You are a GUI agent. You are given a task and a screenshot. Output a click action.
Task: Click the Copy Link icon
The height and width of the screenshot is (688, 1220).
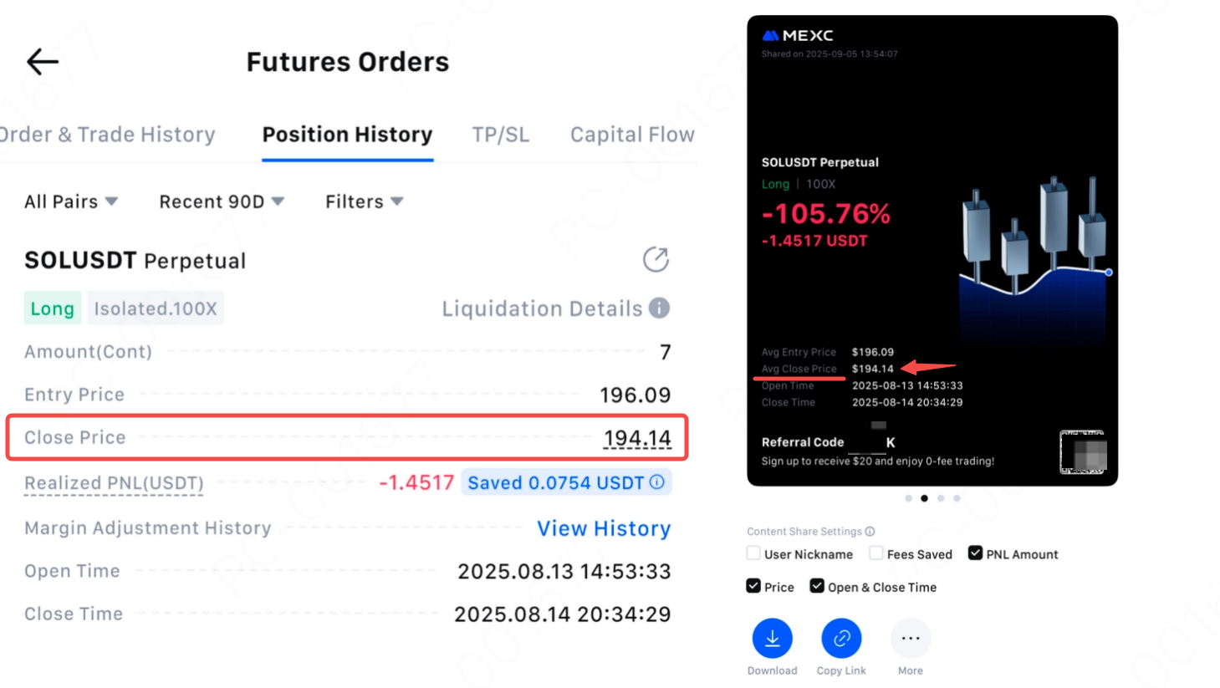point(841,639)
